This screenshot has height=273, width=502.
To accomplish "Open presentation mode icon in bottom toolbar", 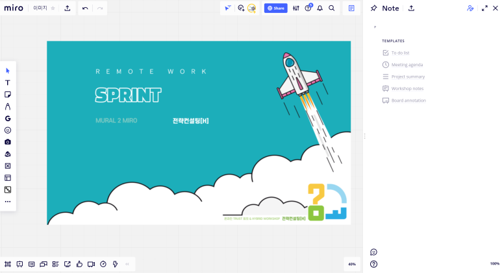I will (x=19, y=264).
